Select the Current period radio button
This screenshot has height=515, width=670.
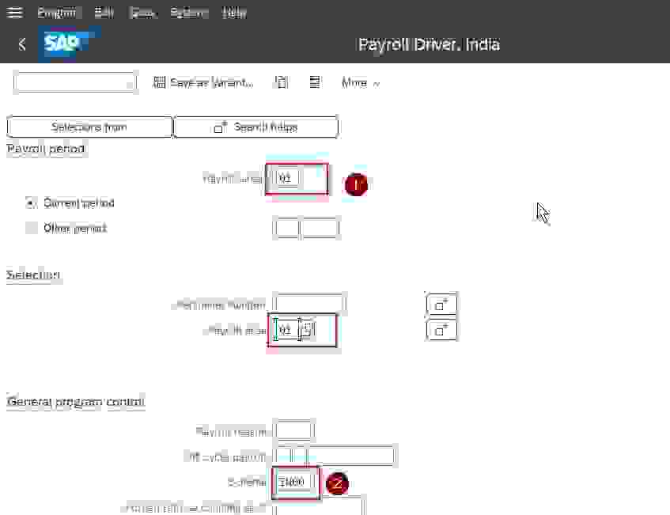[x=31, y=203]
